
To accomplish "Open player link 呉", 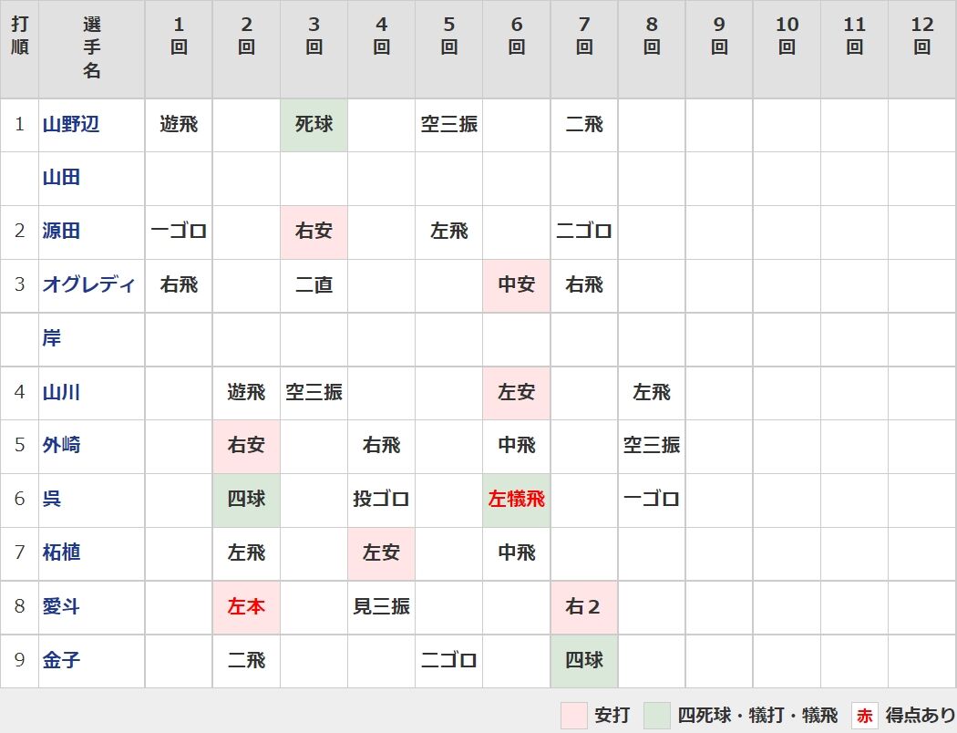I will 52,500.
